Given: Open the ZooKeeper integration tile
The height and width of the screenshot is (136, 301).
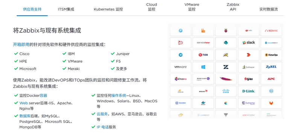Looking at the screenshot, I should pos(248,67).
